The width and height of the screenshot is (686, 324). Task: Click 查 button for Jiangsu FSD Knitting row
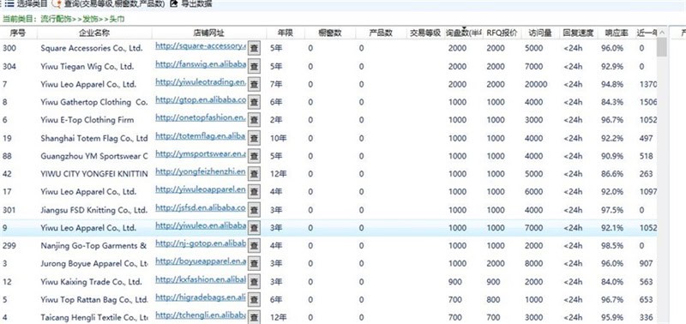(x=254, y=210)
